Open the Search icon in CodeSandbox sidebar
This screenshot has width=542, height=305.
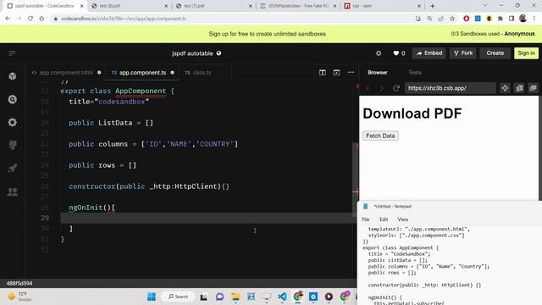point(13,100)
